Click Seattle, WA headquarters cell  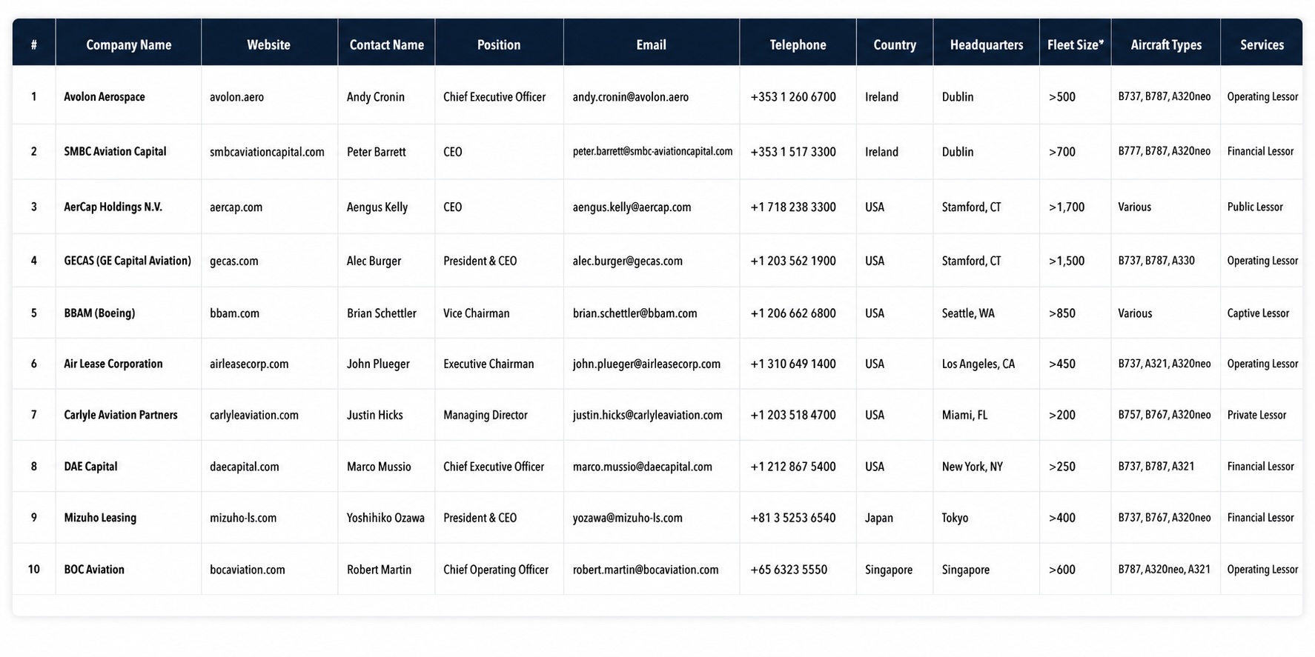point(968,313)
